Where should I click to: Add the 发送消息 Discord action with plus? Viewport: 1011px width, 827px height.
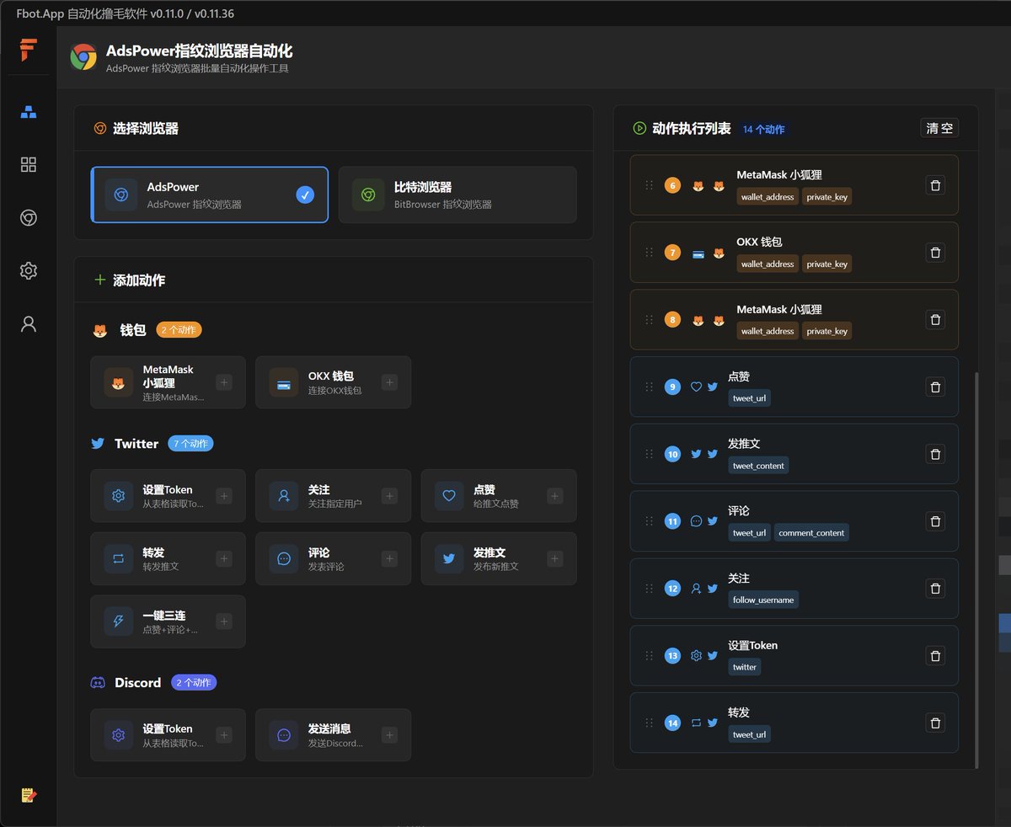pyautogui.click(x=389, y=735)
